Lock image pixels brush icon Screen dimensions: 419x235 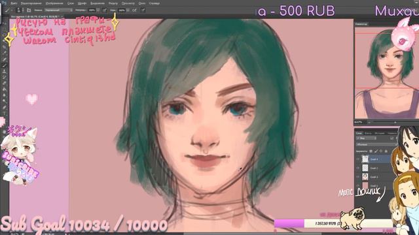coord(376,151)
